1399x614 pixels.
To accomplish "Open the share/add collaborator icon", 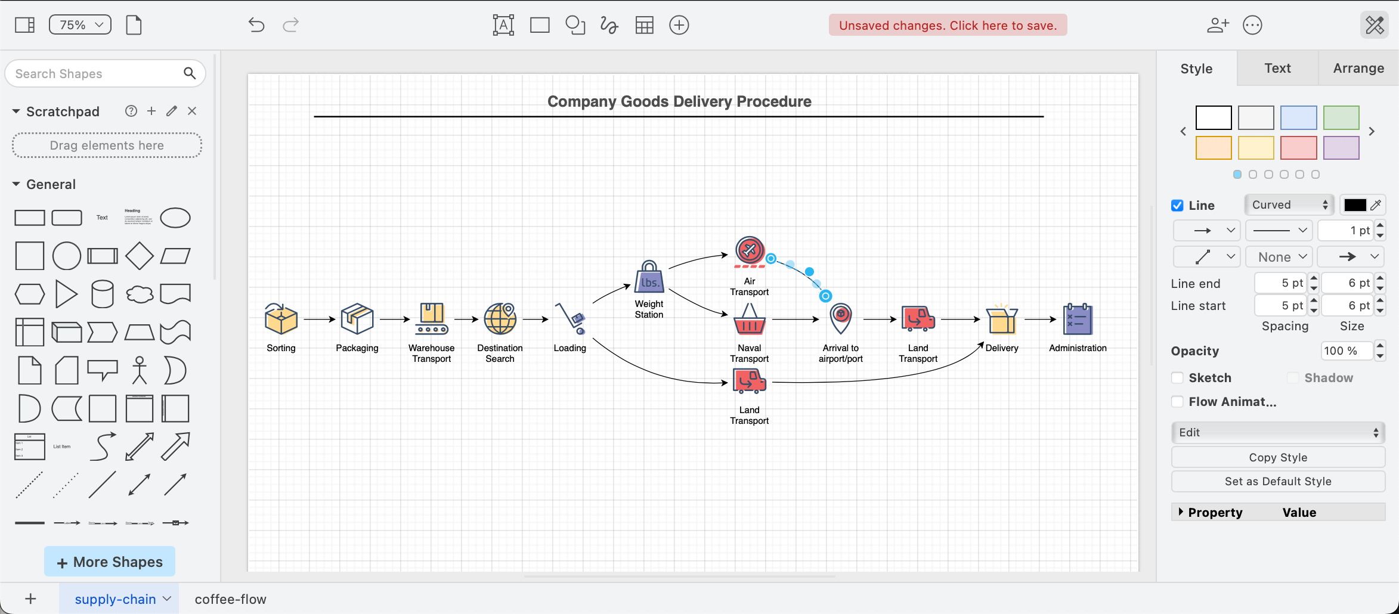I will click(1217, 25).
